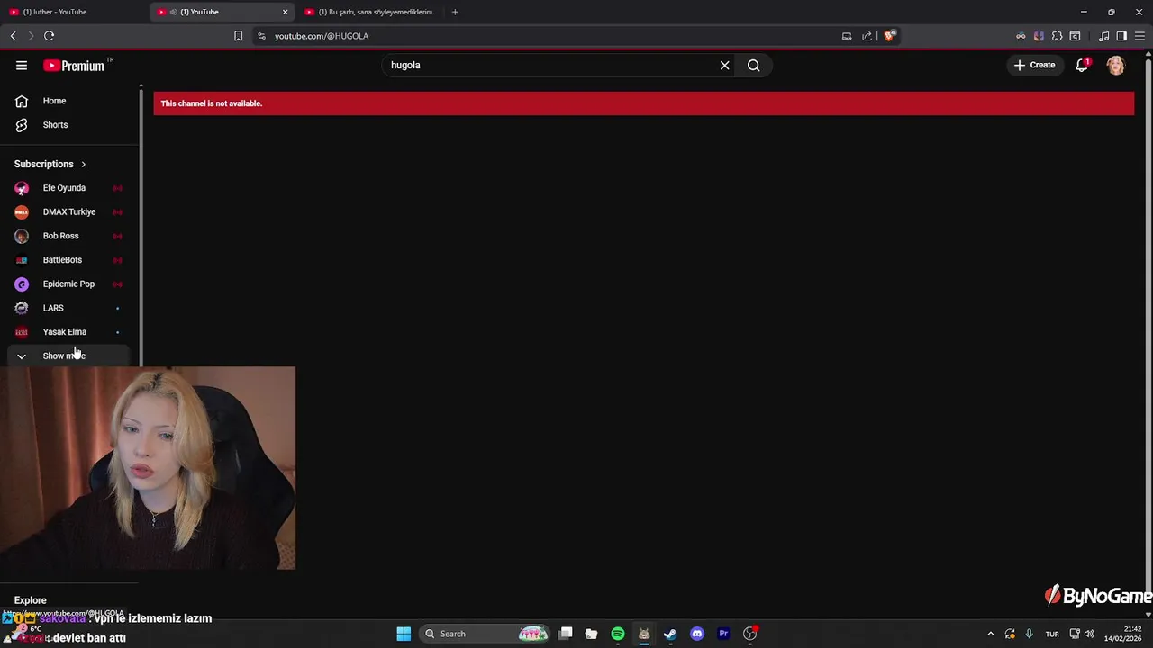Click the Efe Oyunda channel avatar
Screen dimensions: 1153x648
pyautogui.click(x=22, y=188)
